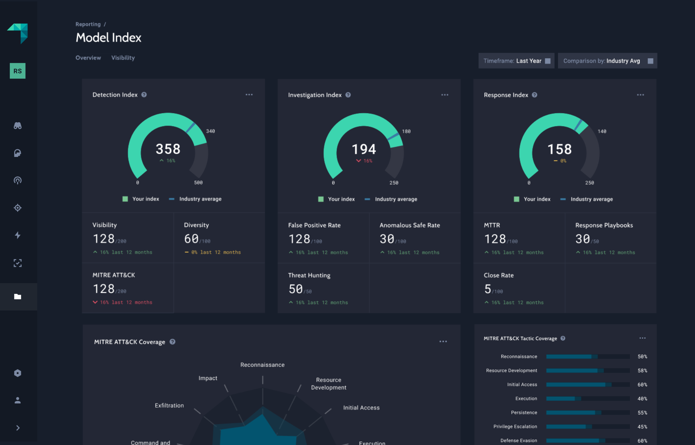Open the Detection Index more options menu
The image size is (695, 445).
pyautogui.click(x=249, y=95)
